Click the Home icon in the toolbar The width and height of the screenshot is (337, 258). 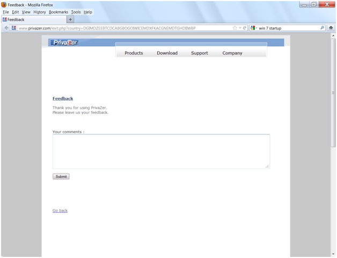click(331, 28)
